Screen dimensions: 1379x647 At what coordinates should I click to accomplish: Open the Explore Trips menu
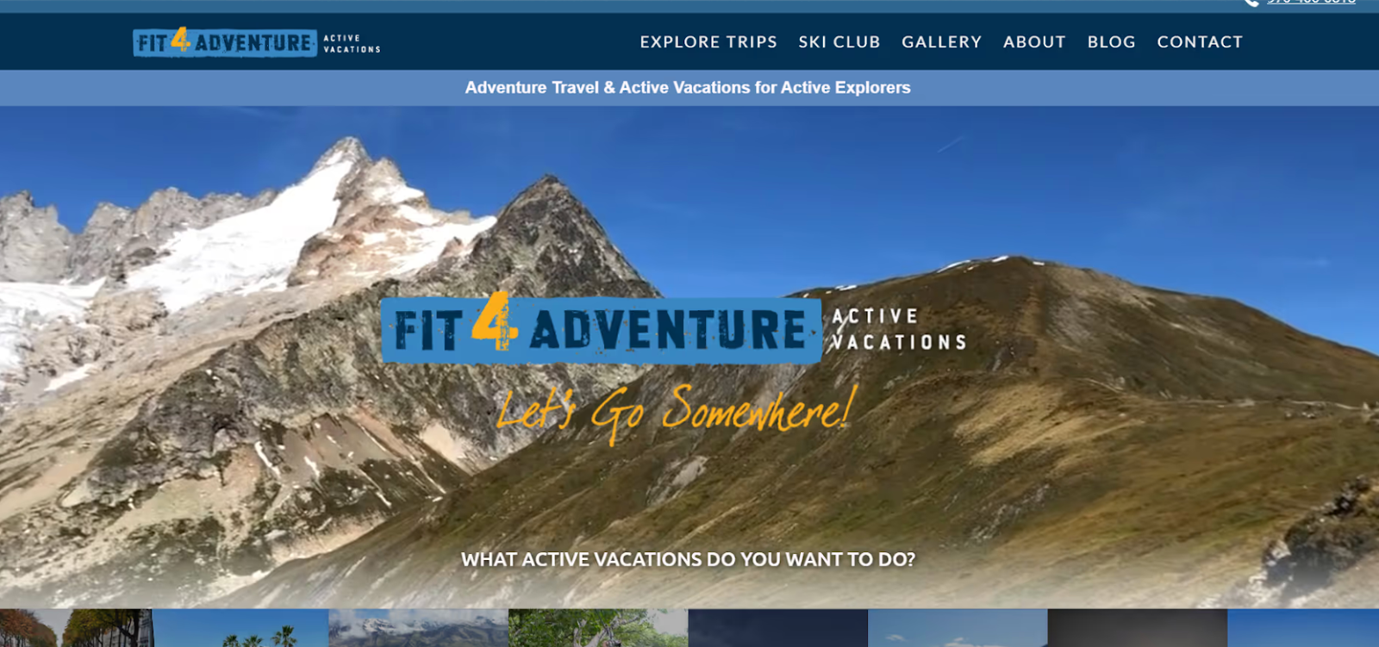708,42
